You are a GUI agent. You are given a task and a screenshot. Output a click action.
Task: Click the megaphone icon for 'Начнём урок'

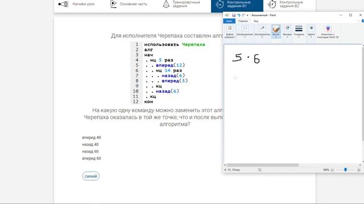[63, 4]
